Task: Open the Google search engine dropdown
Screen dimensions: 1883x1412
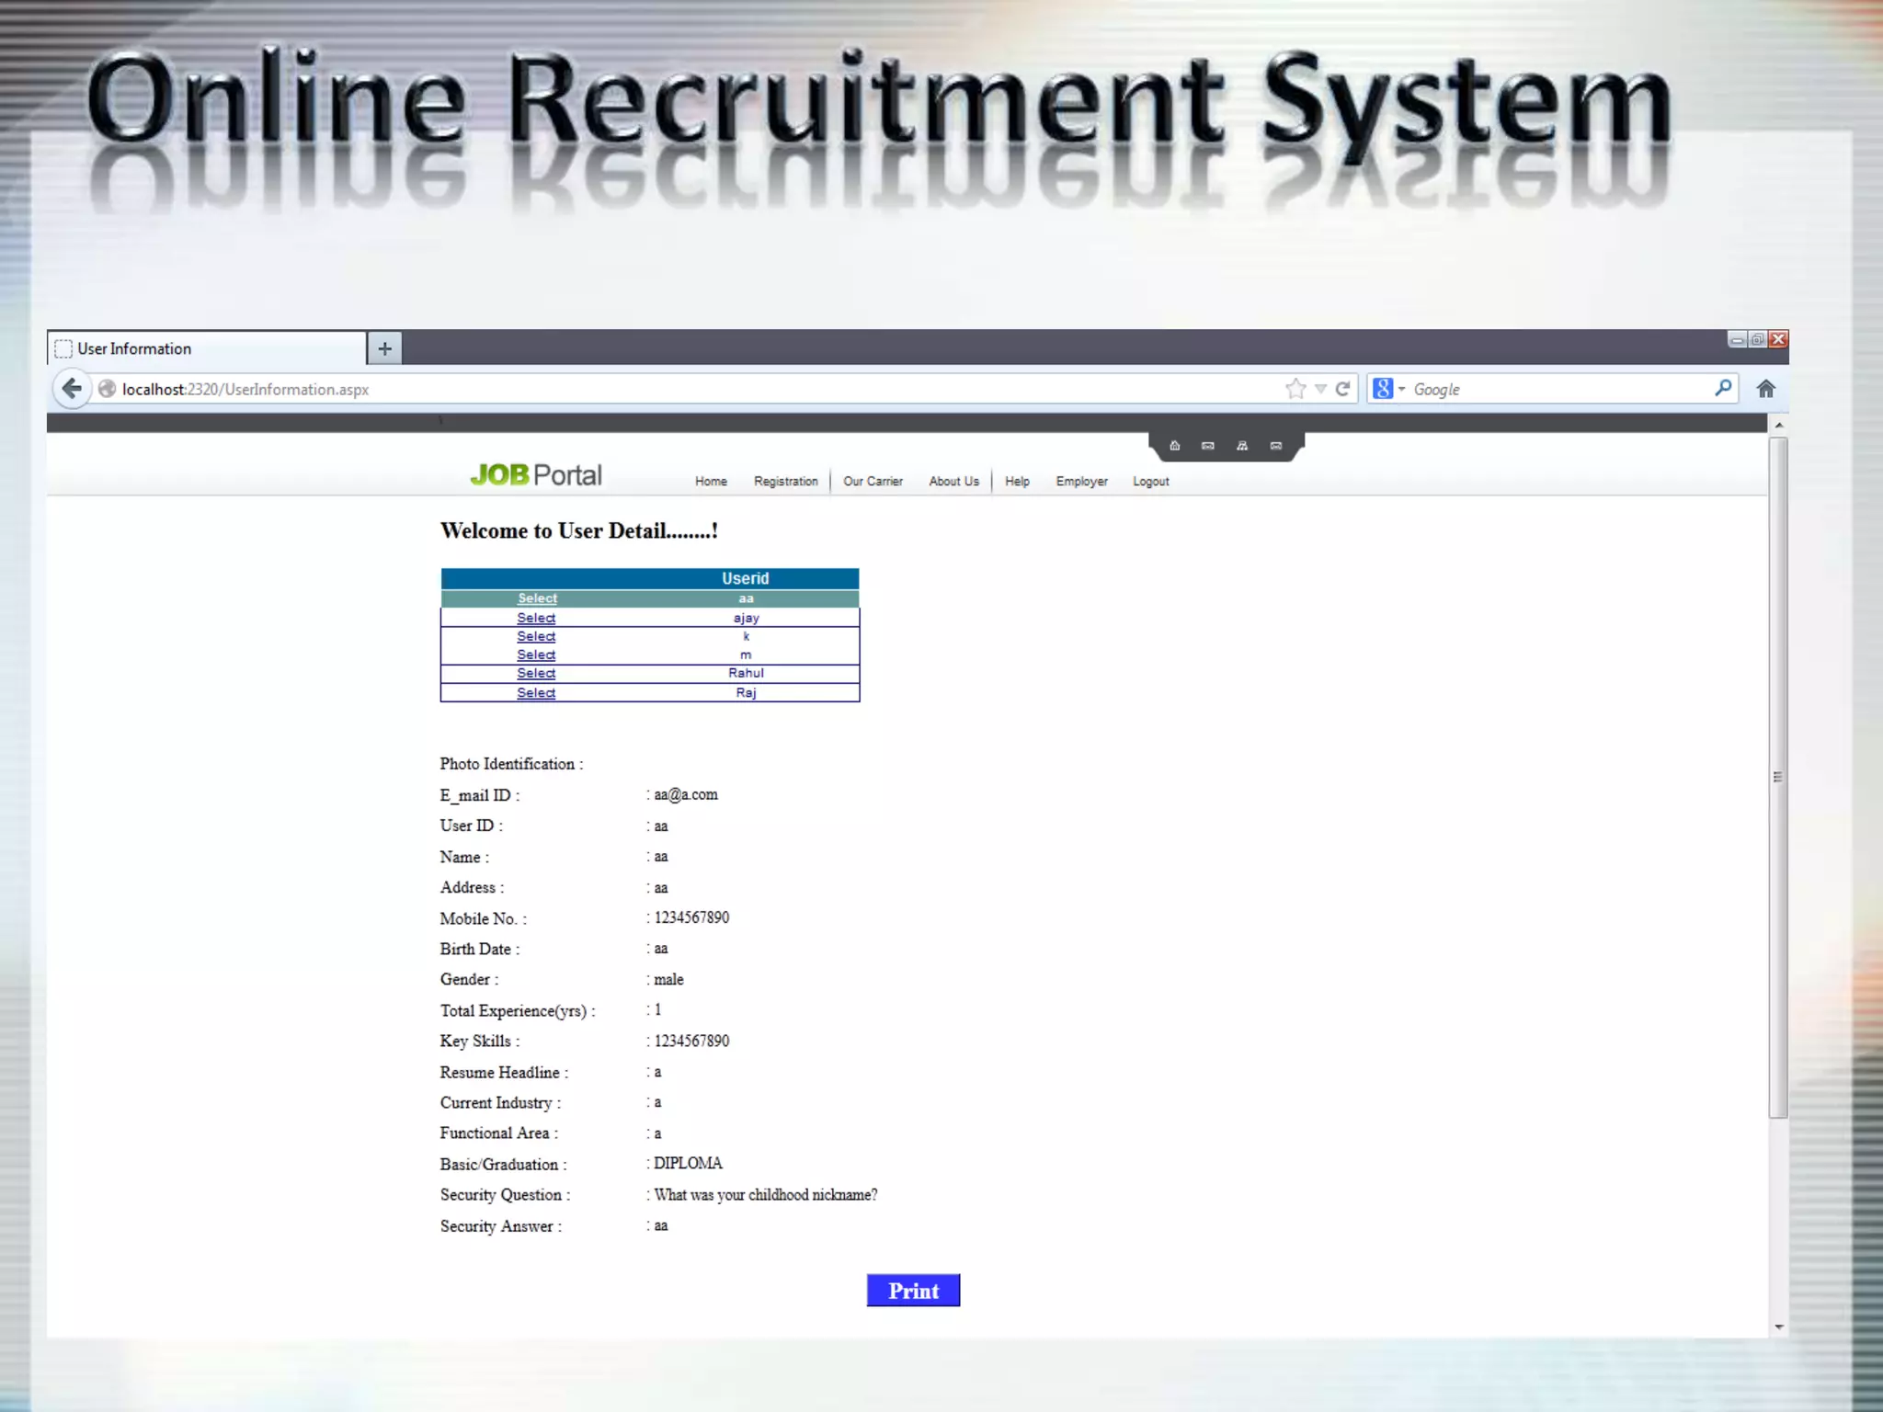Action: tap(1388, 389)
